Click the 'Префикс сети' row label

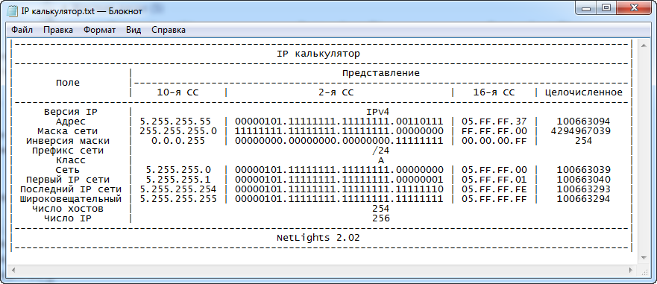pyautogui.click(x=68, y=151)
